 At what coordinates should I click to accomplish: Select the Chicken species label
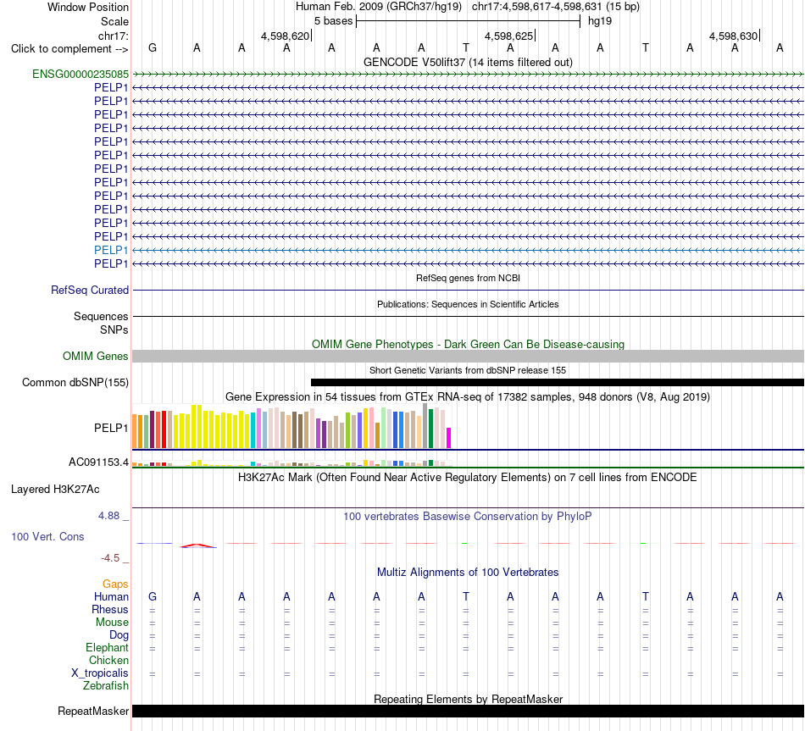point(108,660)
